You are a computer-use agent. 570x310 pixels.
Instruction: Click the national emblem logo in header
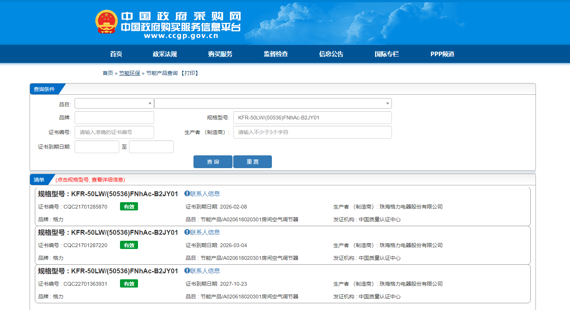(106, 22)
